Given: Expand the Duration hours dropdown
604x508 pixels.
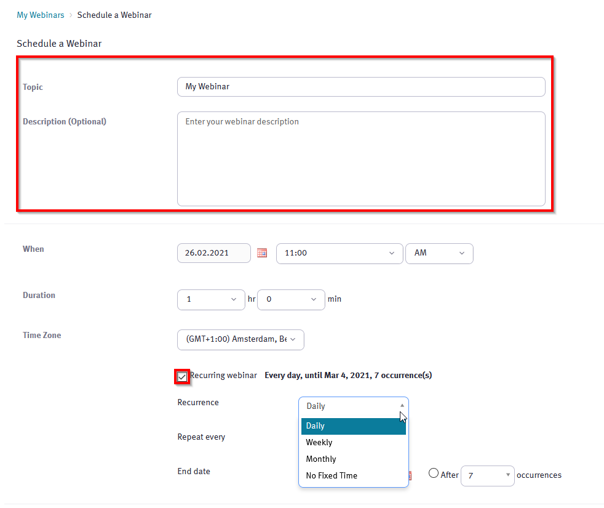Looking at the screenshot, I should coord(210,299).
